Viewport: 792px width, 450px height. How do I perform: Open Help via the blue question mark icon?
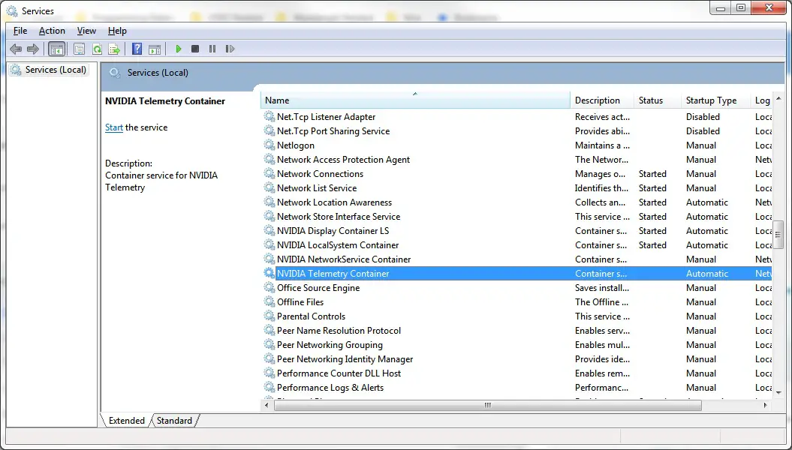click(x=137, y=49)
